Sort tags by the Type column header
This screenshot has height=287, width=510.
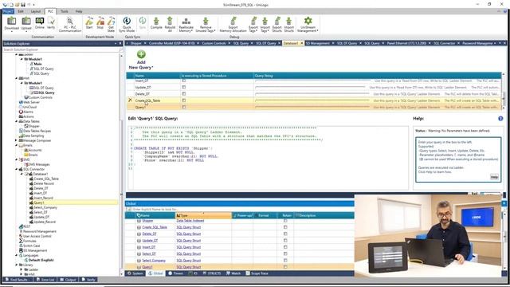203,215
